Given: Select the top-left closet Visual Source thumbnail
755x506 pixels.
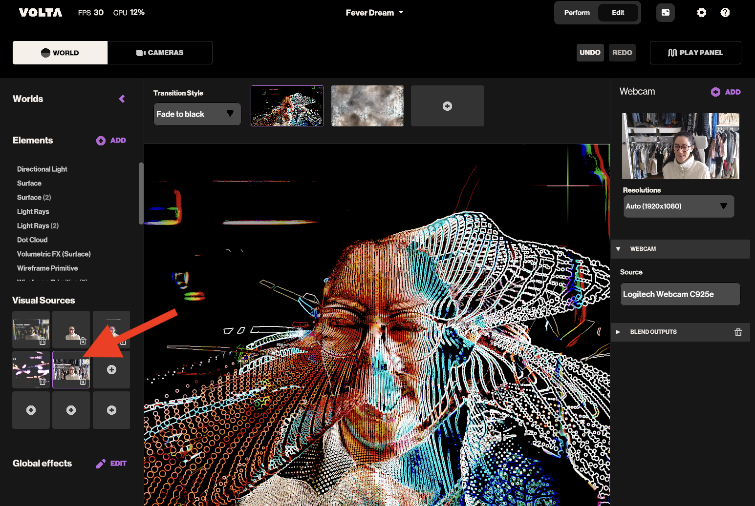Looking at the screenshot, I should (31, 329).
